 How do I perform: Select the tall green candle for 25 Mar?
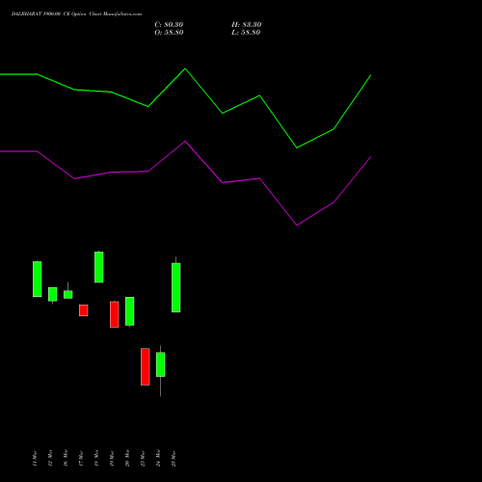point(176,287)
